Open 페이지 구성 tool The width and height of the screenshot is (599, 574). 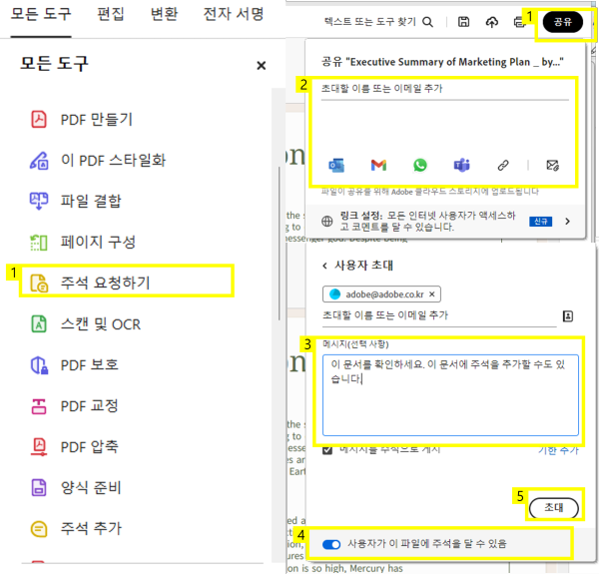pyautogui.click(x=83, y=242)
